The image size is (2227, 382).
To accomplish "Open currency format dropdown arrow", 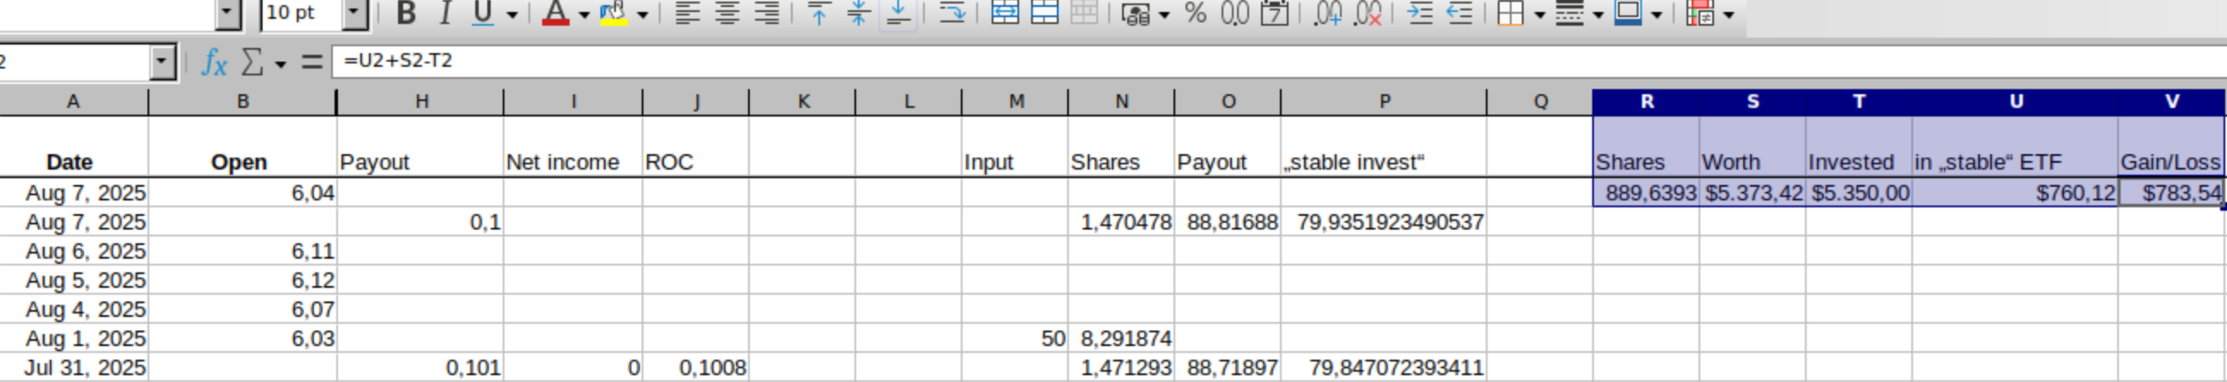I will pyautogui.click(x=1163, y=15).
